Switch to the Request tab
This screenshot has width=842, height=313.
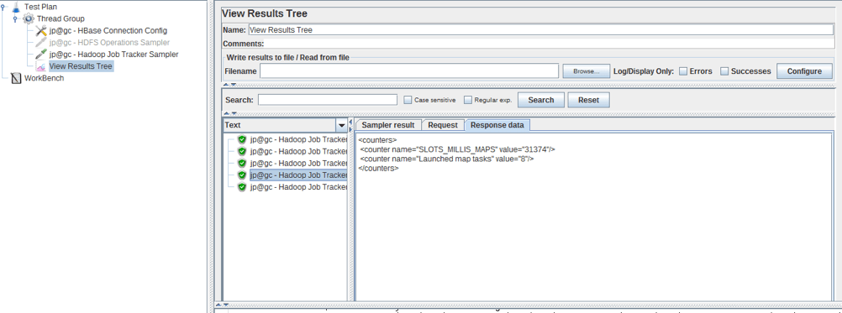pos(443,125)
